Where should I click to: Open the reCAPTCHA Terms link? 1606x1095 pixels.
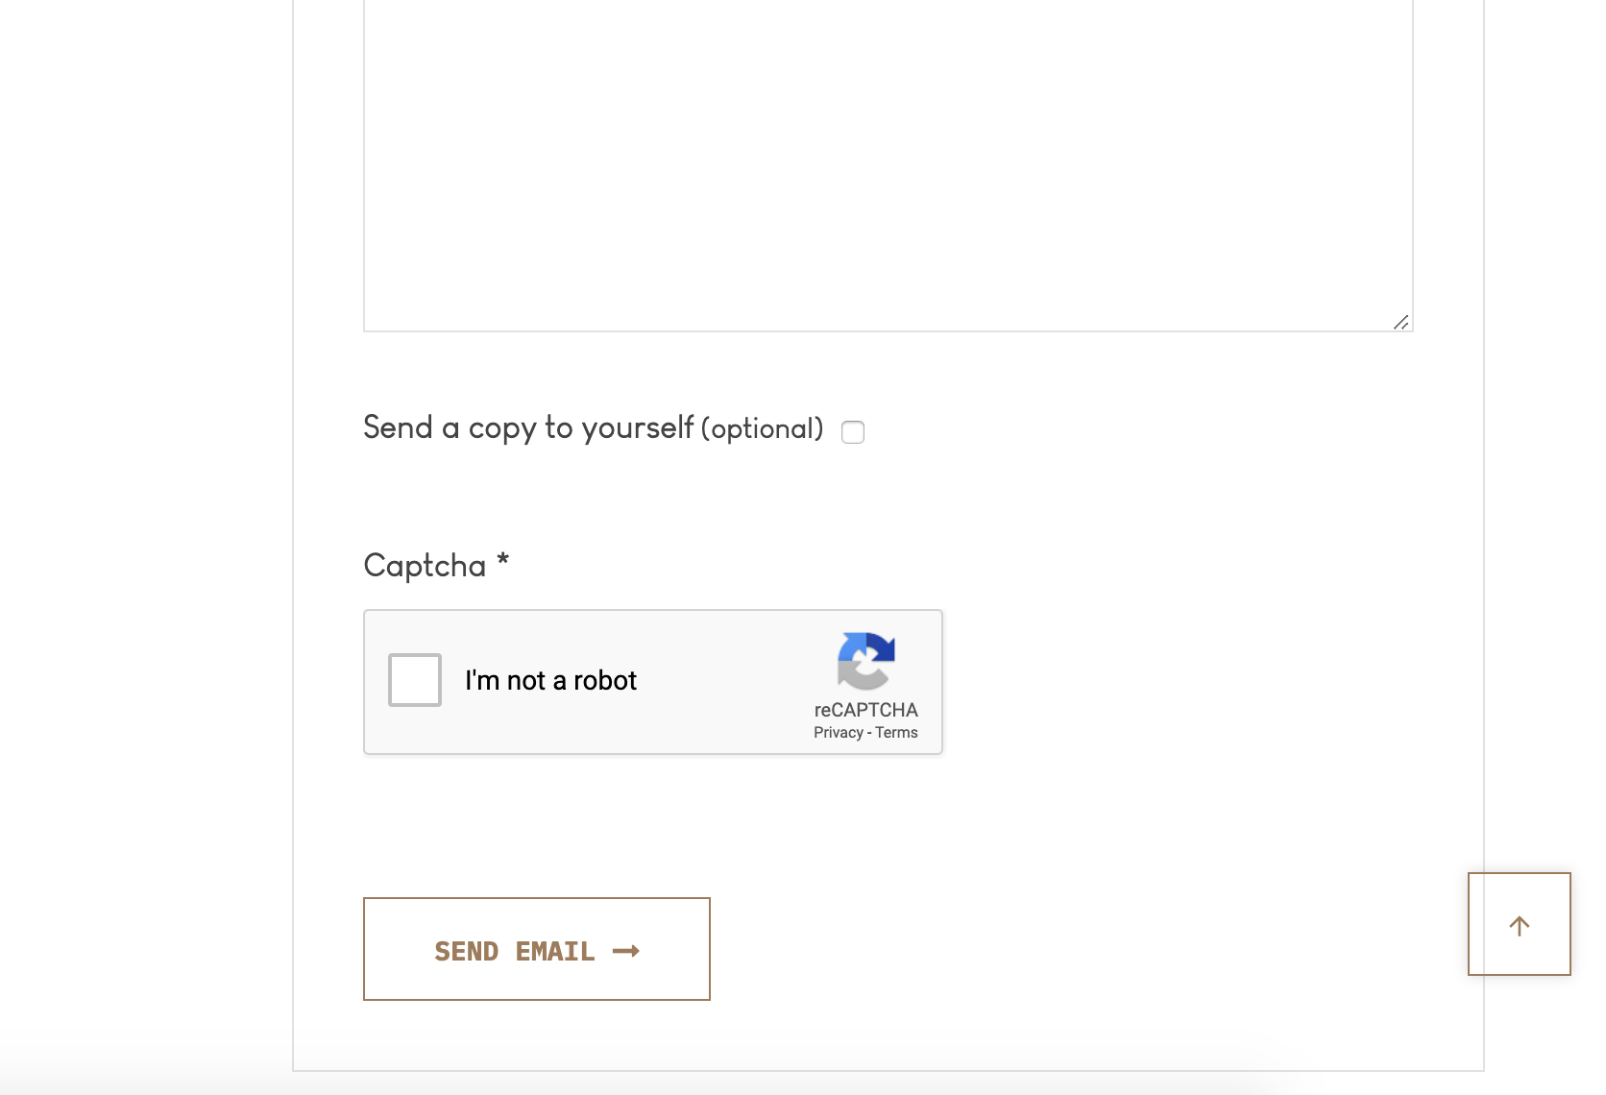896,733
